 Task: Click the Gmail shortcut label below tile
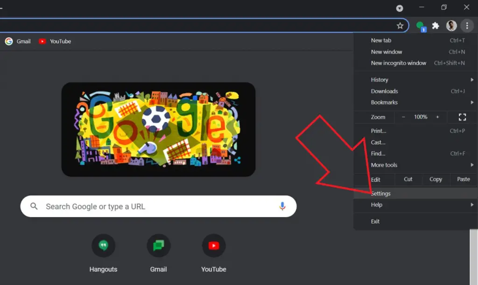click(x=159, y=270)
